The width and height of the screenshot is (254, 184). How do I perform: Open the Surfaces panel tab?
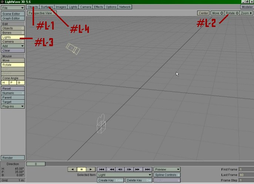(x=47, y=7)
